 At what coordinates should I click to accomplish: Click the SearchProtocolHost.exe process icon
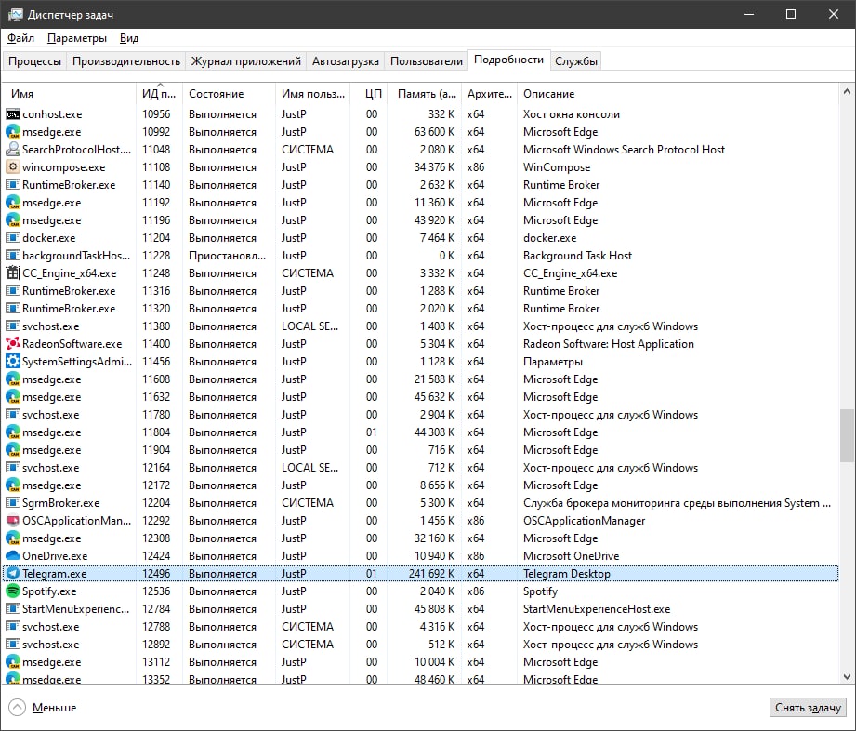pyautogui.click(x=13, y=149)
